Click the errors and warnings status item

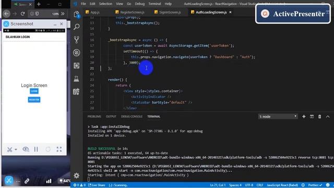click(79, 185)
